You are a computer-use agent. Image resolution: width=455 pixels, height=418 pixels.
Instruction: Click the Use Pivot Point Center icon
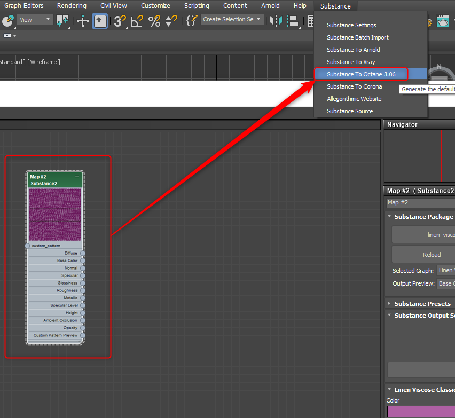(62, 21)
